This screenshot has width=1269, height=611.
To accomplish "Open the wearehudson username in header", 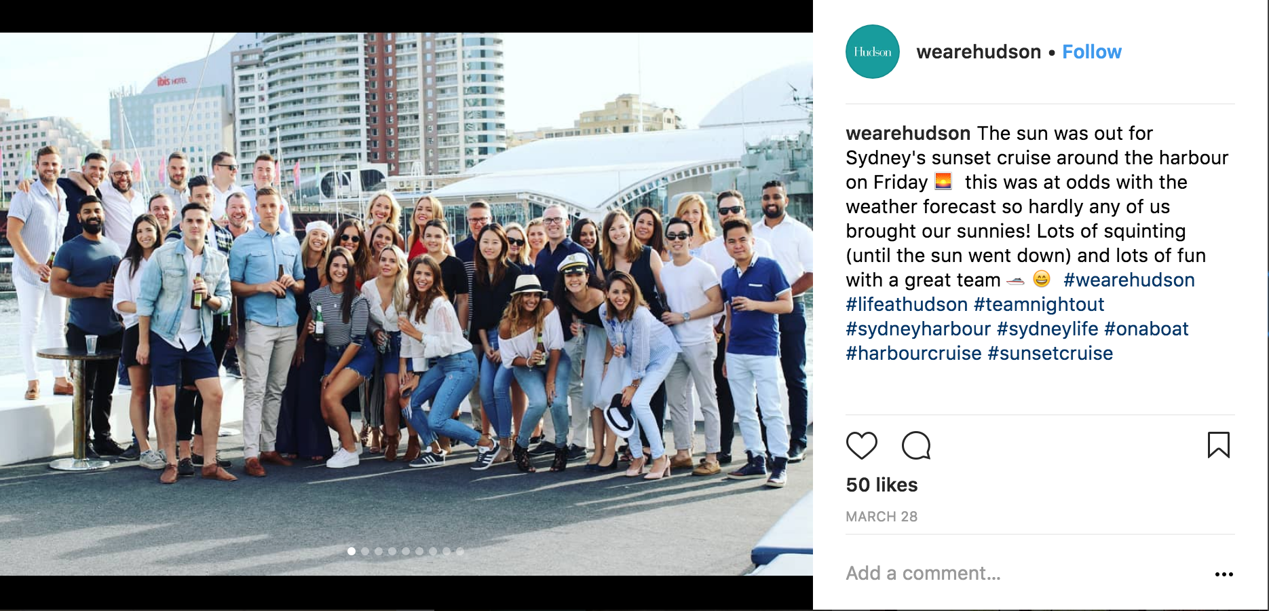I will (979, 52).
